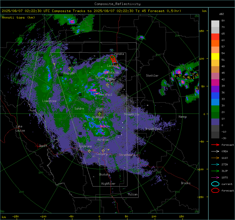Click the 'current' legend label
Screen dimensions: 235x220
[x=227, y=184]
